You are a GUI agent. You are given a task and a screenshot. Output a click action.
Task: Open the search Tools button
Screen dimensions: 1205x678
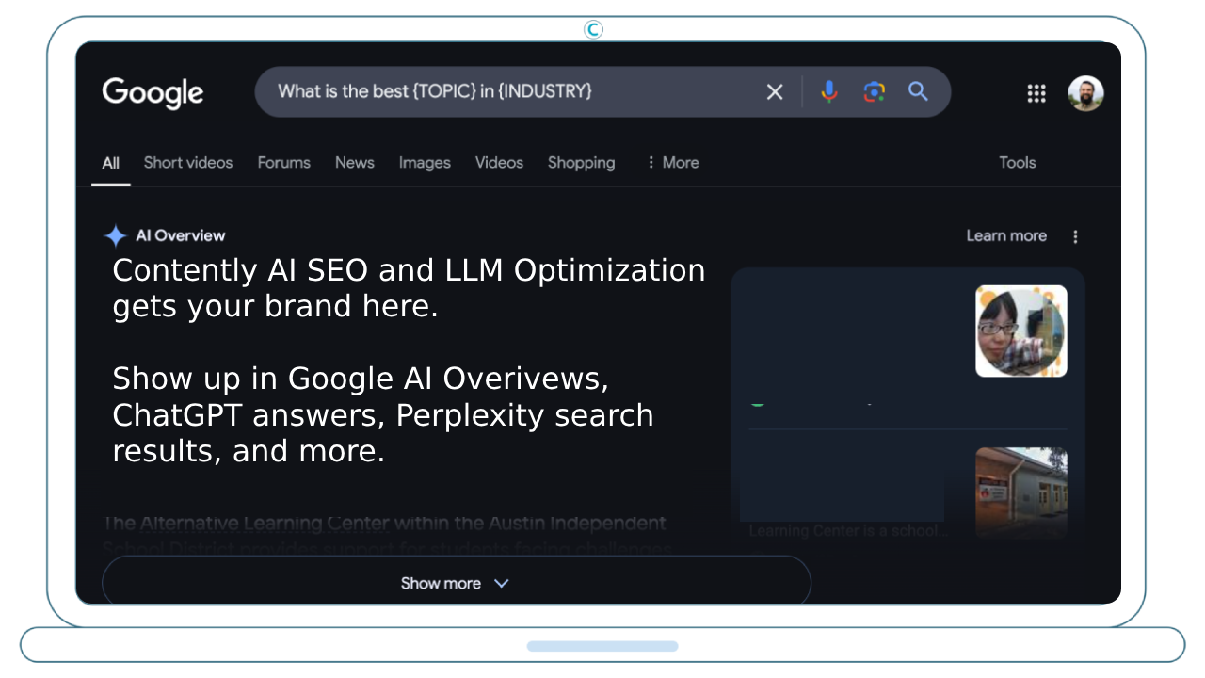(1017, 162)
